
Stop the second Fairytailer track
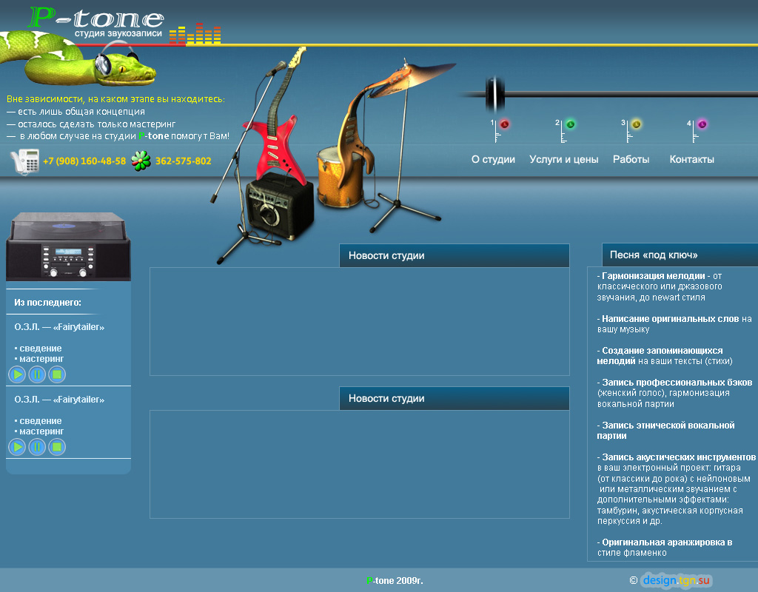pyautogui.click(x=57, y=447)
